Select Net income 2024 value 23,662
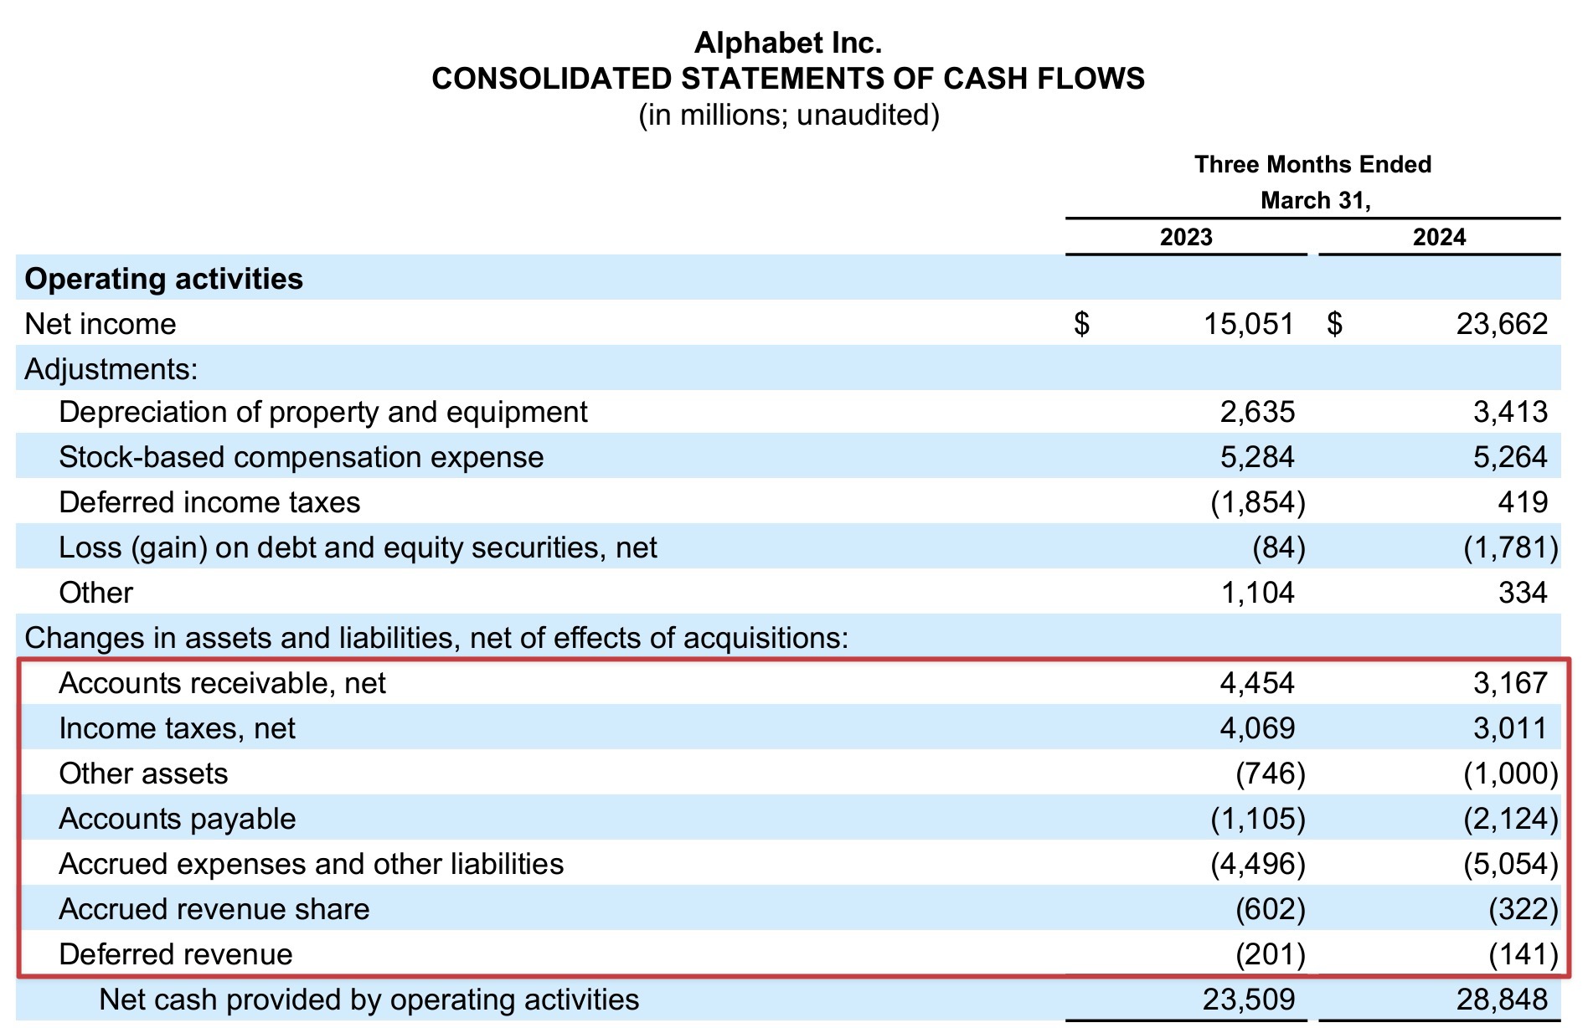Image resolution: width=1588 pixels, height=1028 pixels. 1502,324
